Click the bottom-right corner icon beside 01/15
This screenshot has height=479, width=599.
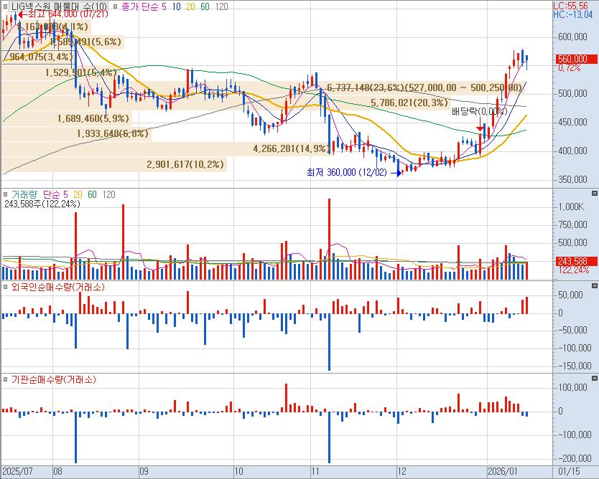[x=593, y=471]
